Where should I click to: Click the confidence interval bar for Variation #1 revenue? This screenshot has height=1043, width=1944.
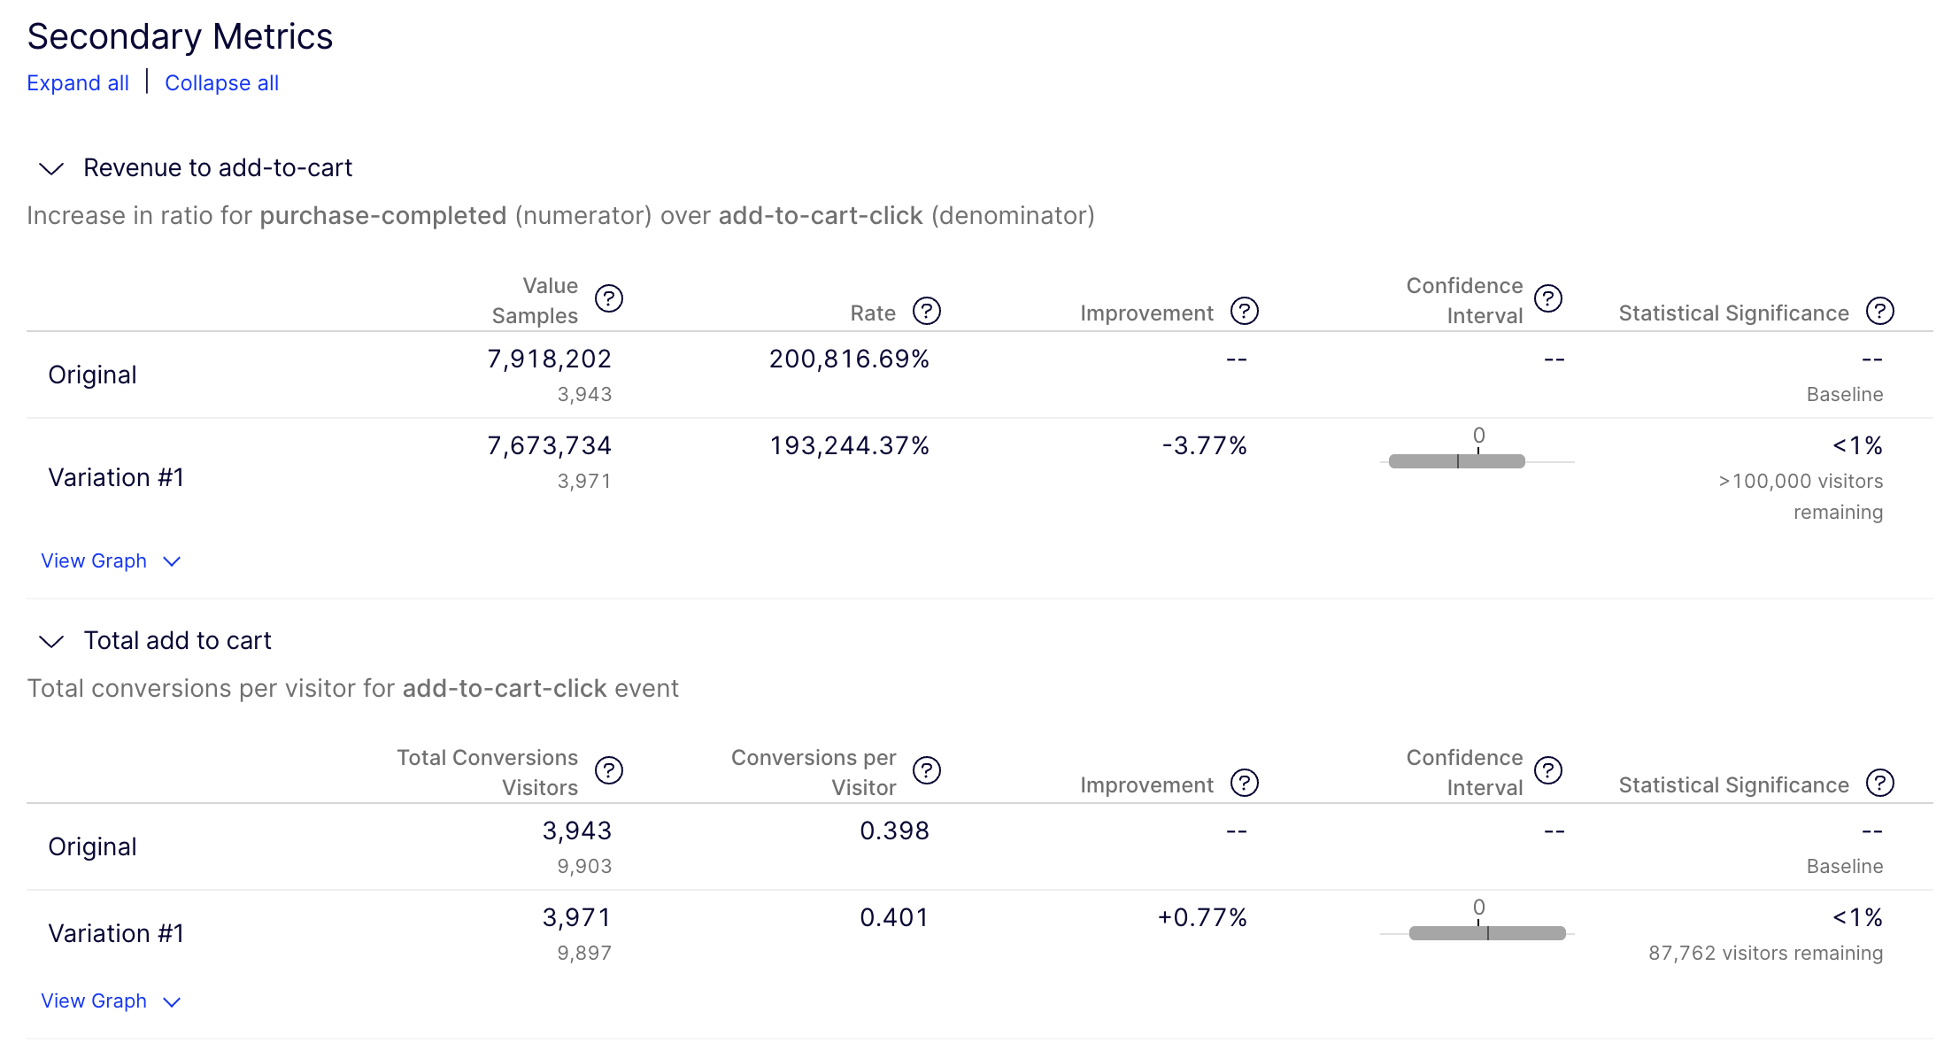pos(1456,460)
